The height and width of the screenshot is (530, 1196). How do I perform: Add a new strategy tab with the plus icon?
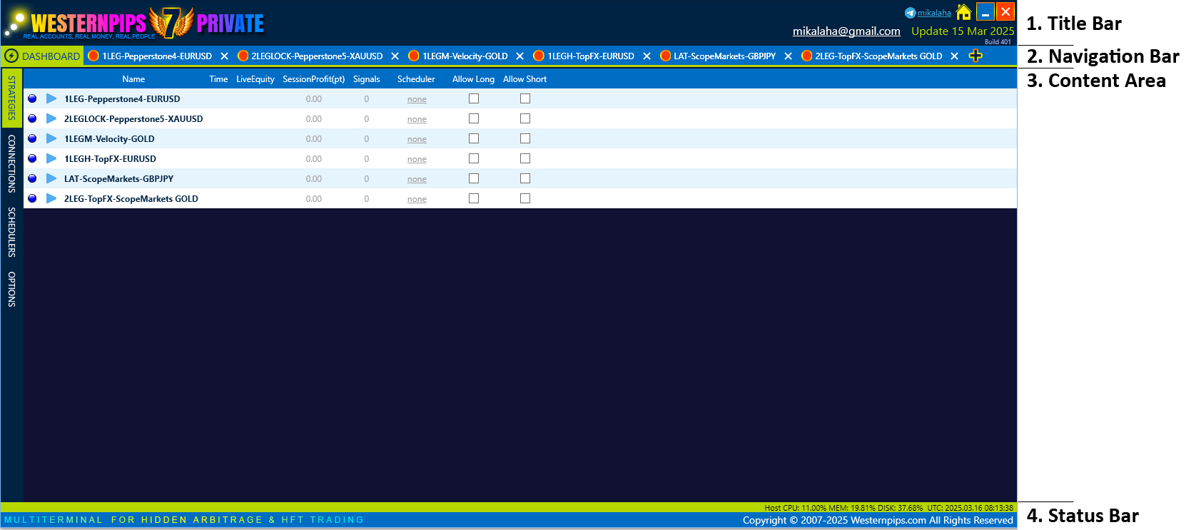pyautogui.click(x=975, y=56)
